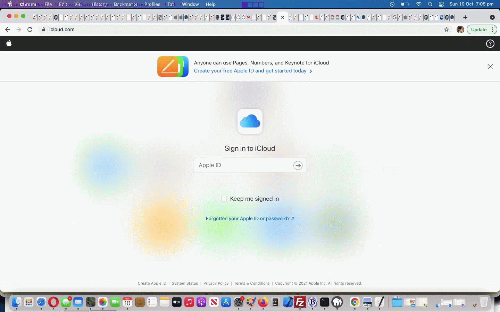Screen dimensions: 500x312
Task: Open the Create Apple ID footer link
Action: 152,283
